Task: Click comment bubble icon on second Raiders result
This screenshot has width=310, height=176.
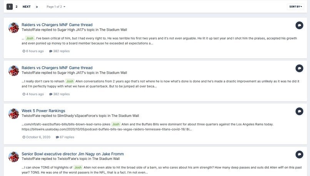Action: tap(299, 68)
